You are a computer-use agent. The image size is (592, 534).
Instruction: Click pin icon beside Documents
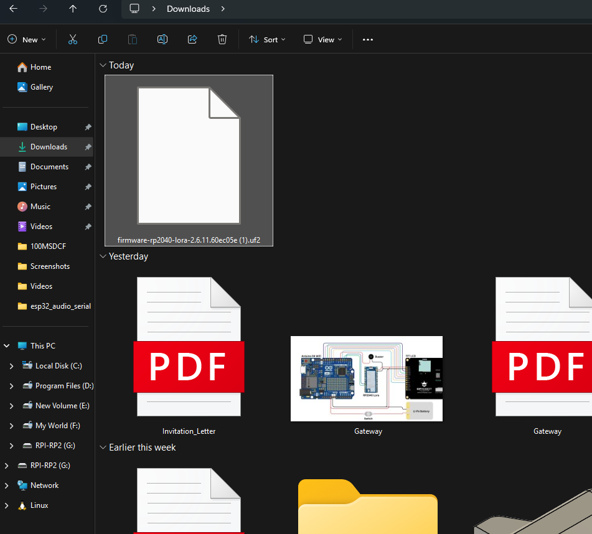click(88, 167)
